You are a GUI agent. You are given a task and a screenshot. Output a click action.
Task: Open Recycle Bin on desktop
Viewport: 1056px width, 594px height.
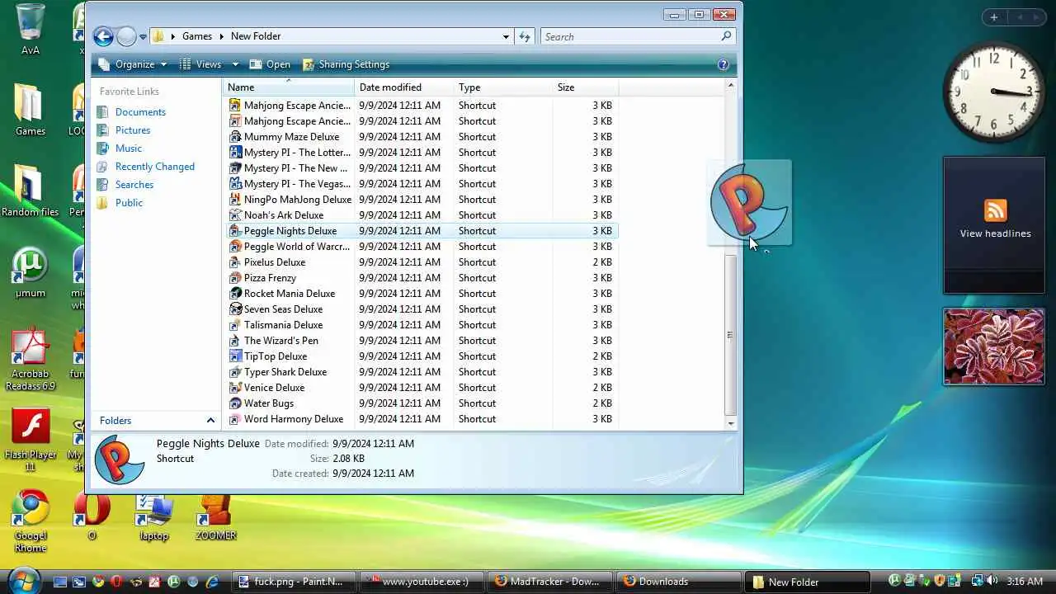(x=31, y=29)
